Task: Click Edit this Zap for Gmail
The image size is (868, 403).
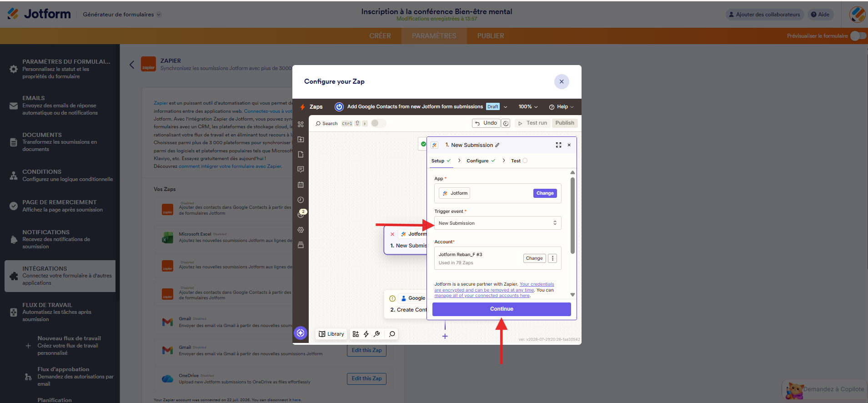Action: click(366, 350)
